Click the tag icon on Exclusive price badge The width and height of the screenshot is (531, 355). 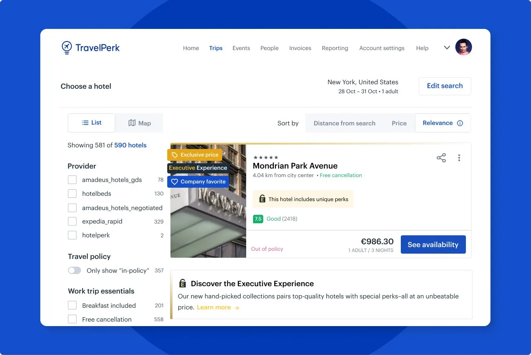tap(175, 155)
